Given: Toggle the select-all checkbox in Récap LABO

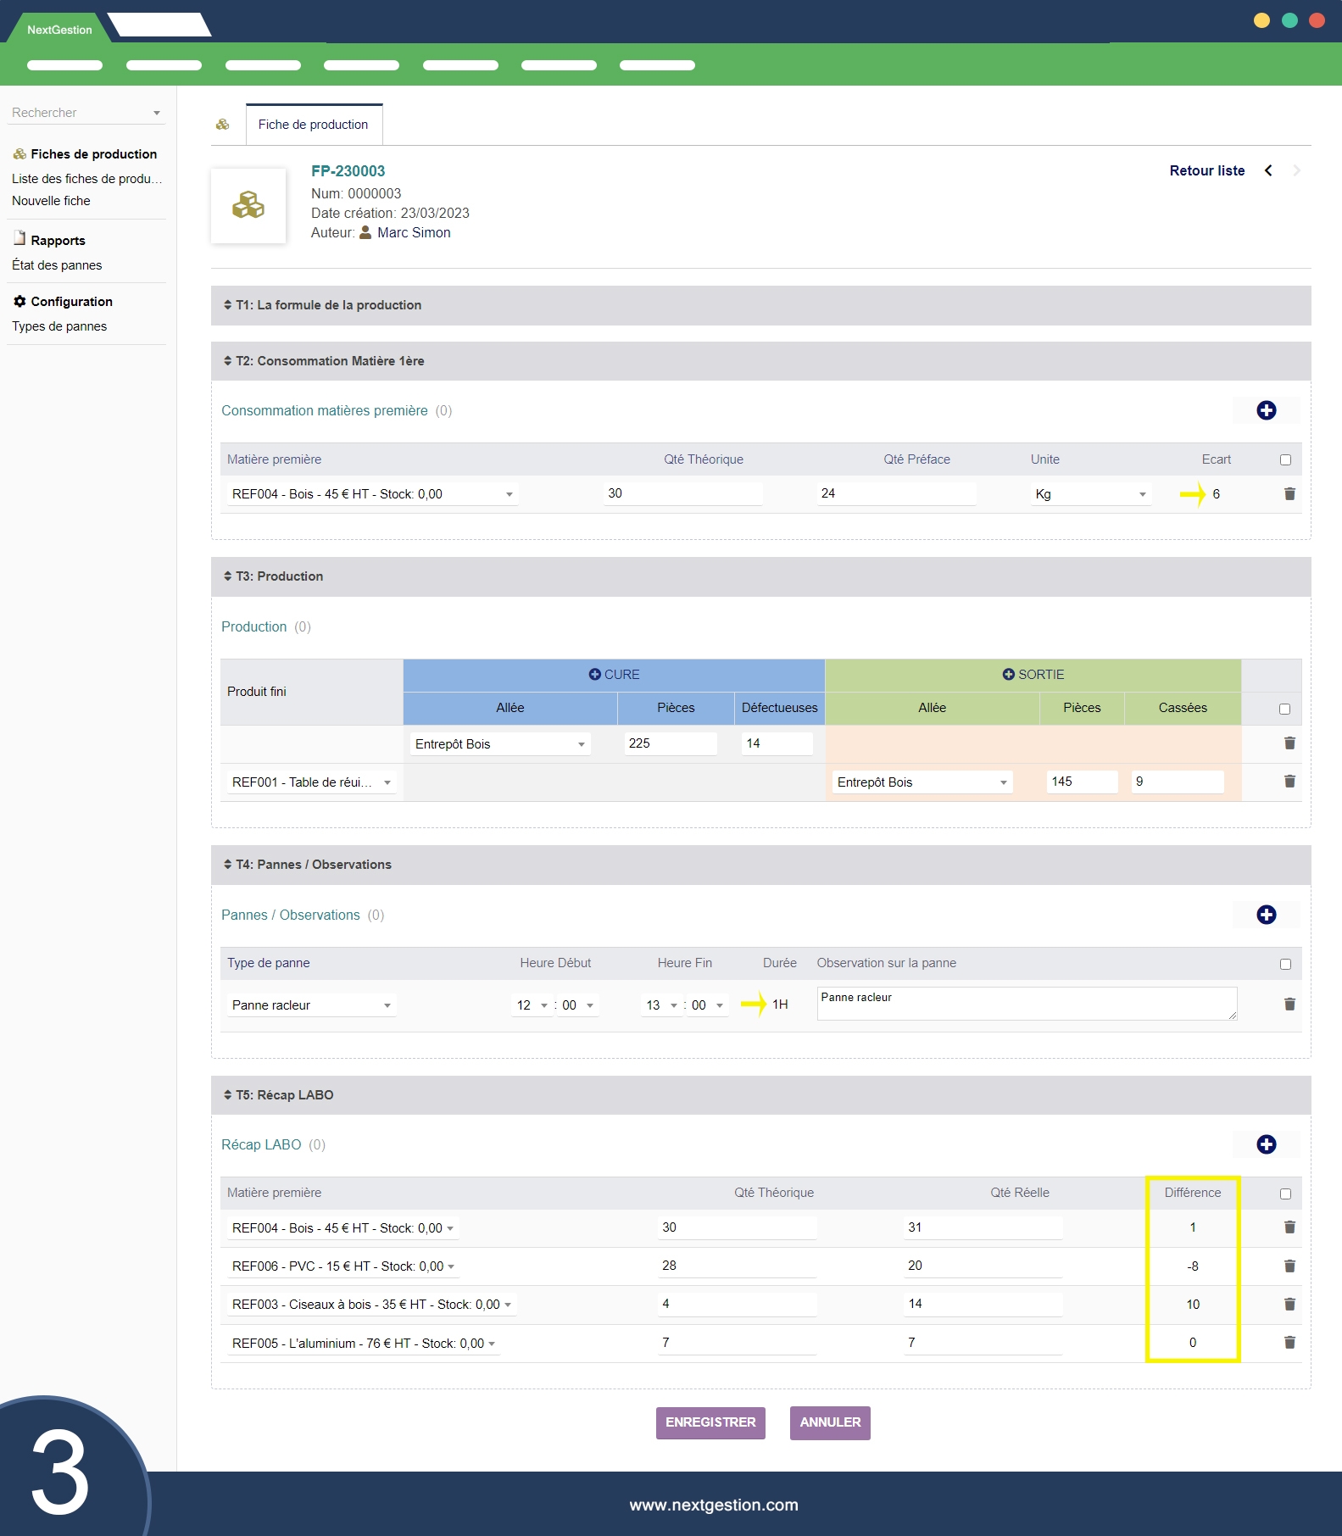Looking at the screenshot, I should [1285, 1194].
